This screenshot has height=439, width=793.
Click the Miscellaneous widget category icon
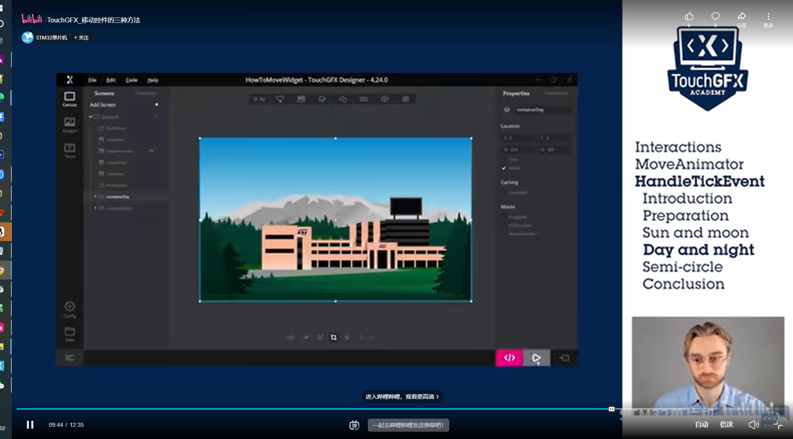(384, 99)
